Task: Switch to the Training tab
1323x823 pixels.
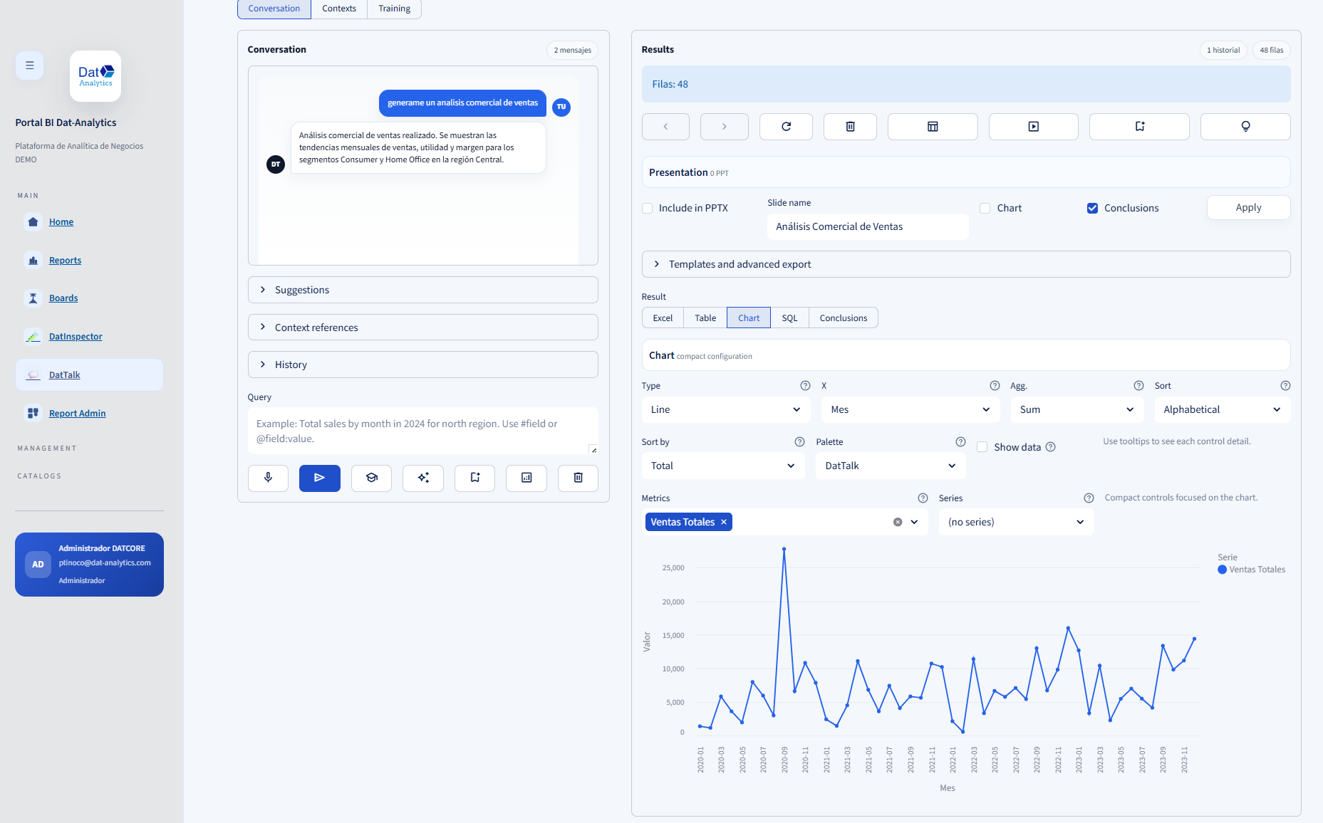Action: [394, 9]
